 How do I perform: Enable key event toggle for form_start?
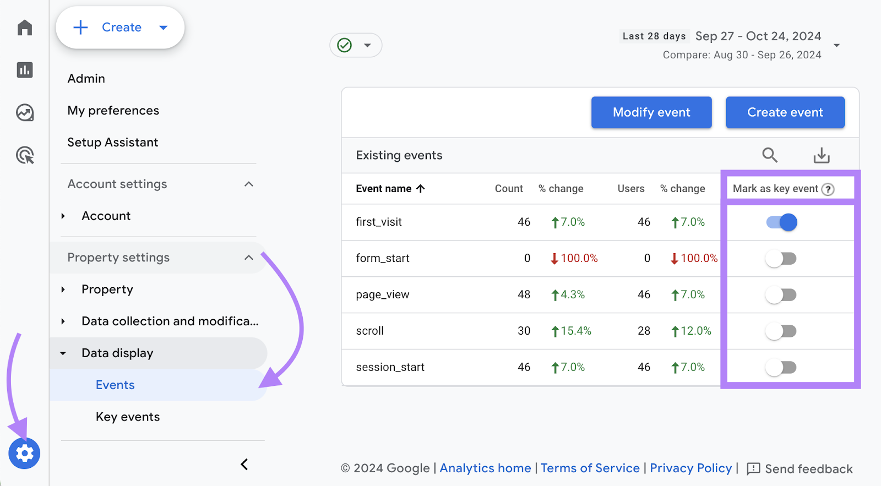[x=781, y=259]
